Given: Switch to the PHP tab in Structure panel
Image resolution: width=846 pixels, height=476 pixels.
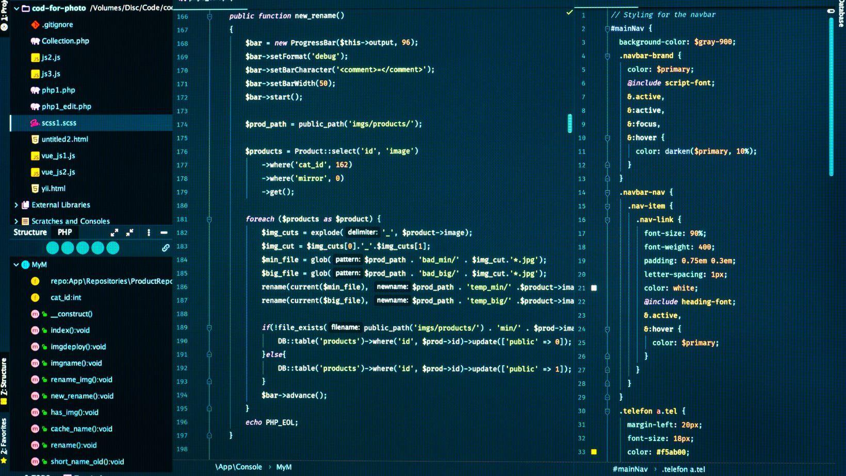Looking at the screenshot, I should pos(65,232).
